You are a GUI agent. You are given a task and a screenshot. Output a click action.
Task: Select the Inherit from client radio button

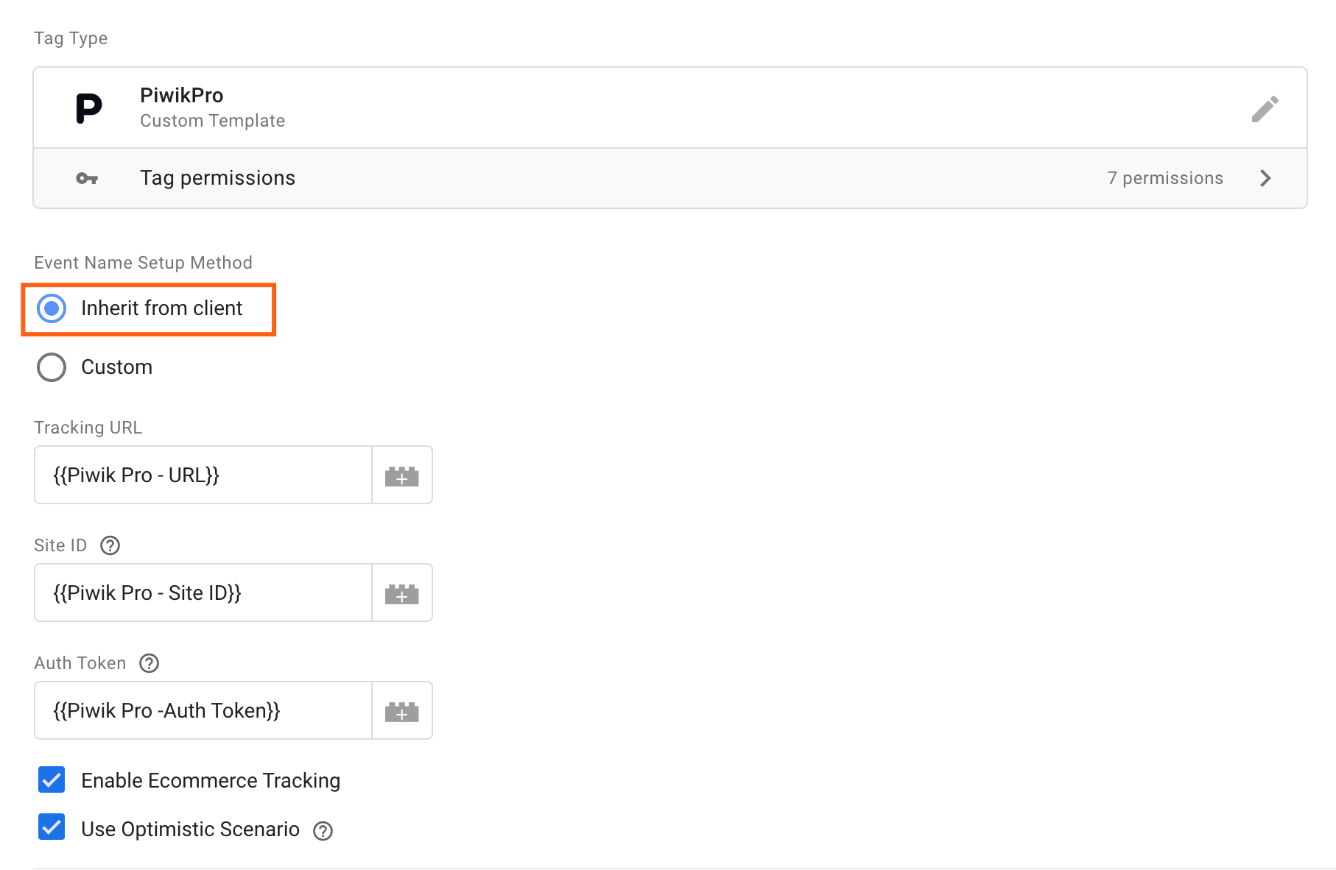click(52, 308)
